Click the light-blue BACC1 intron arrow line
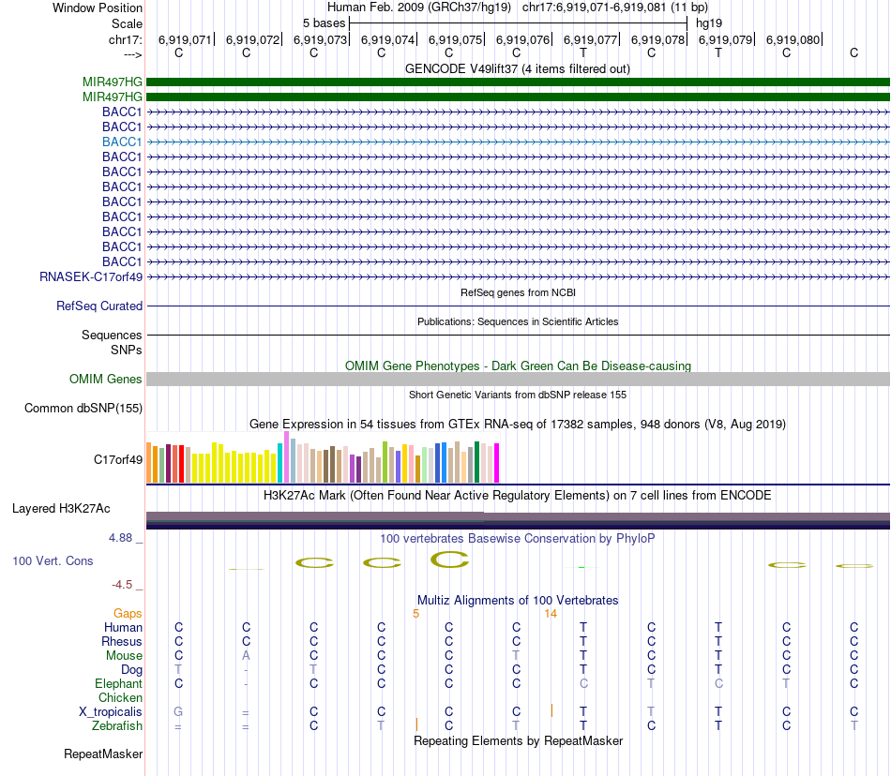 click(519, 142)
